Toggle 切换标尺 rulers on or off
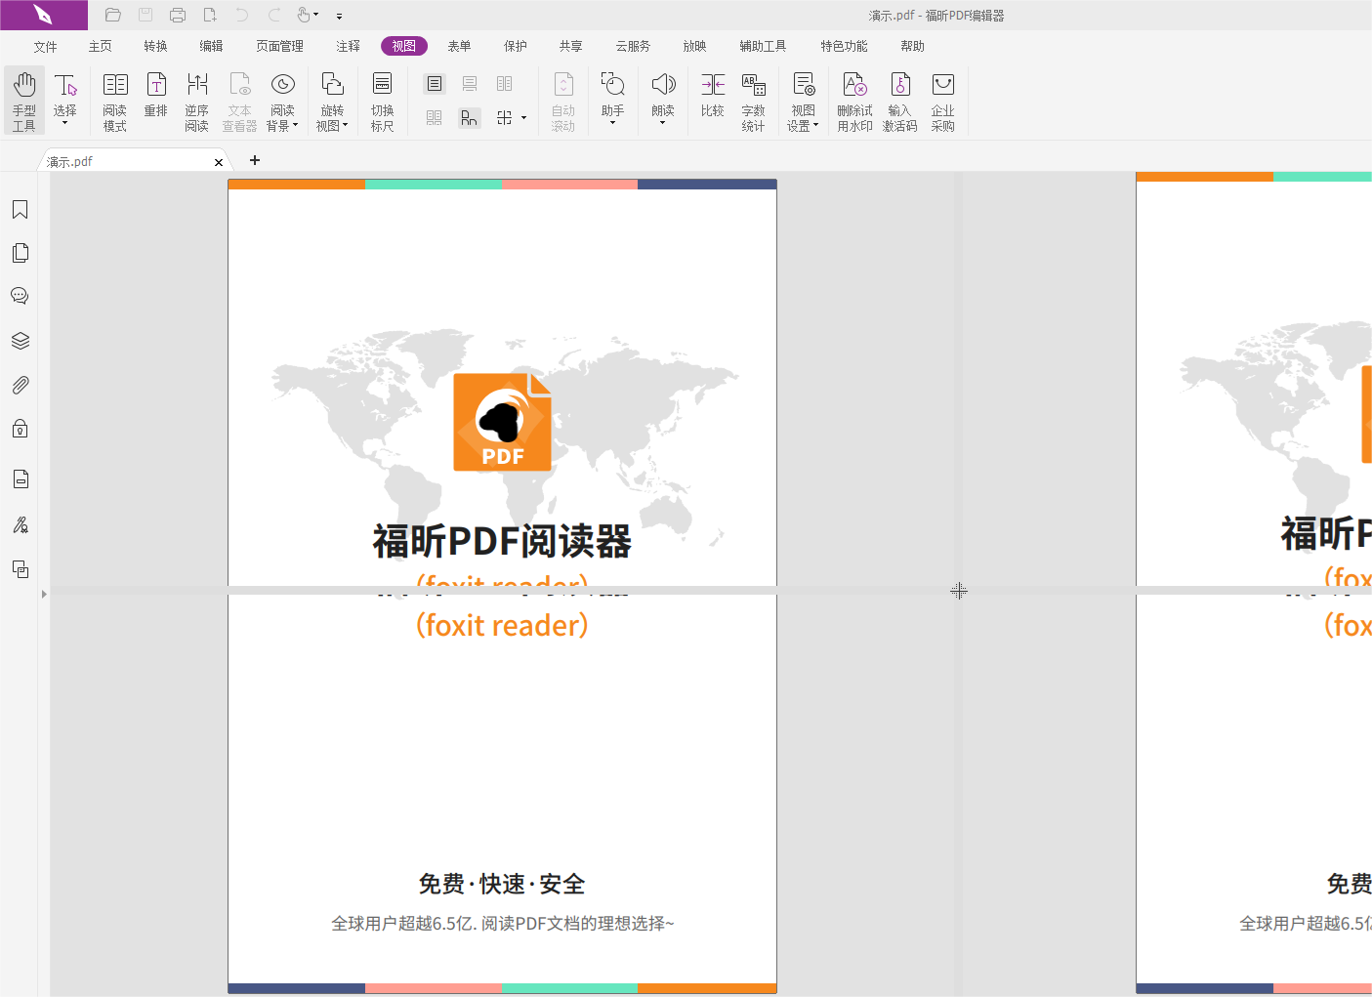 point(382,99)
